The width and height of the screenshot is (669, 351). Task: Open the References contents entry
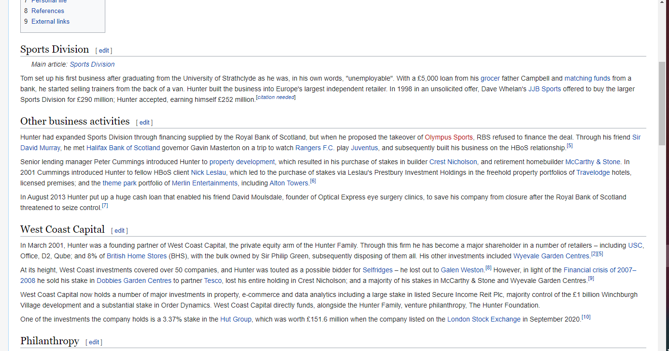[x=47, y=11]
